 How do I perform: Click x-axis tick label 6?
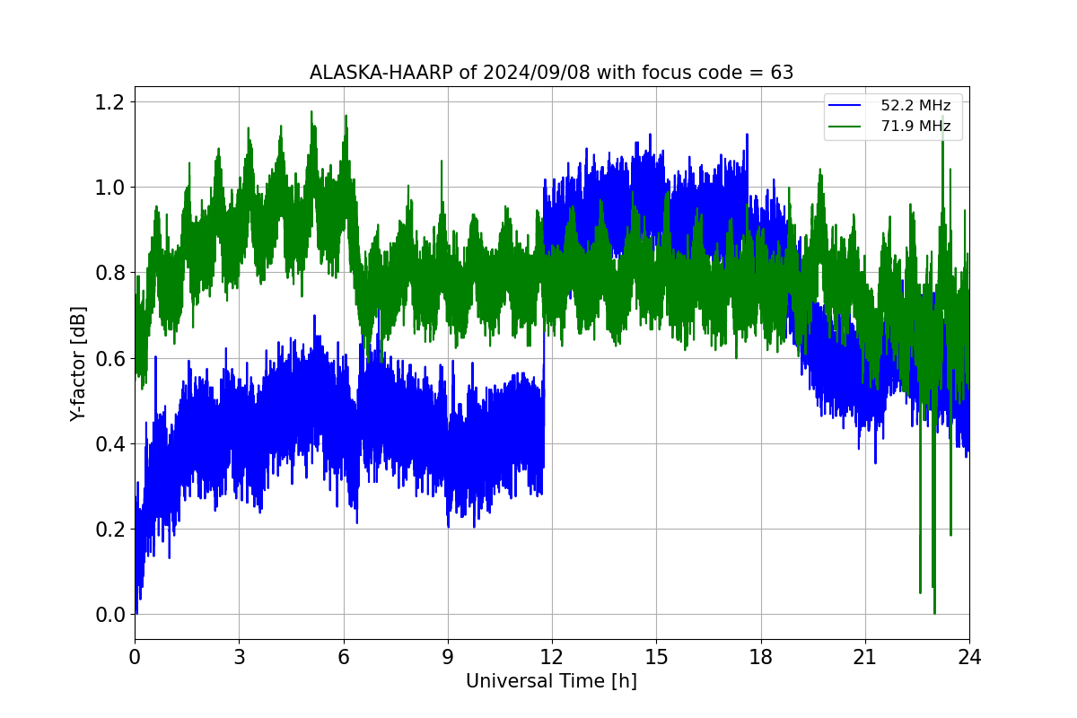tap(343, 657)
